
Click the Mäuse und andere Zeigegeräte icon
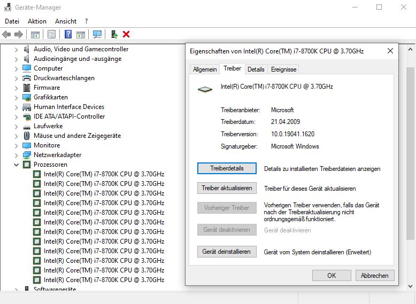pyautogui.click(x=27, y=136)
